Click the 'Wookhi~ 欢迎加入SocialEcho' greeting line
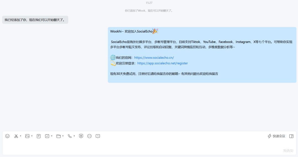Screen dimensions: 298x157 point(134,31)
